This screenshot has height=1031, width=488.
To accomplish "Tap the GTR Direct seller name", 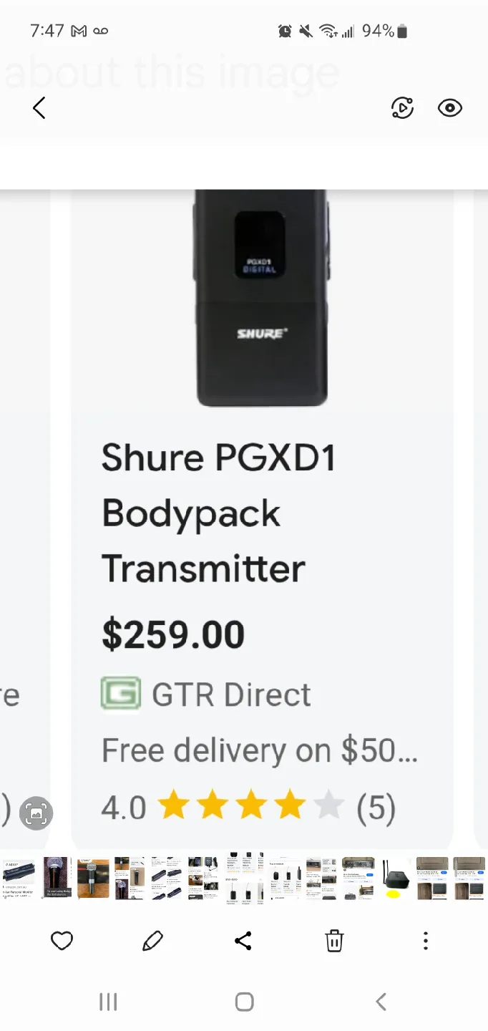I will click(x=231, y=694).
